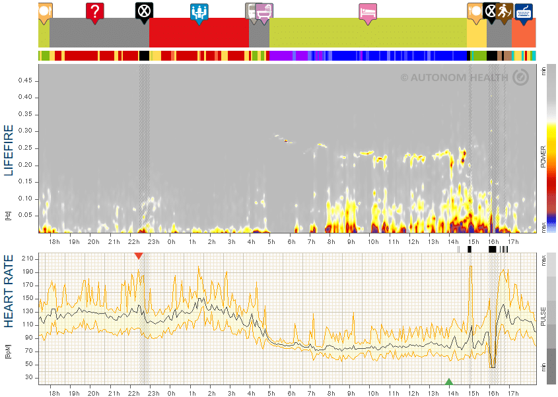Click the 110 BpM axis label
Viewport: 558px width, 397px height.
27,324
